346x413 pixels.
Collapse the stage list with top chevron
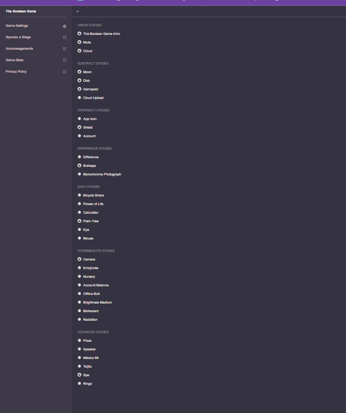pyautogui.click(x=78, y=11)
